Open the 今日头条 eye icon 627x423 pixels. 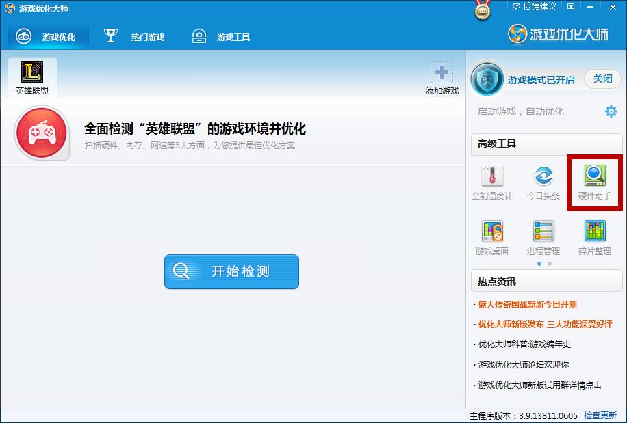pyautogui.click(x=543, y=182)
